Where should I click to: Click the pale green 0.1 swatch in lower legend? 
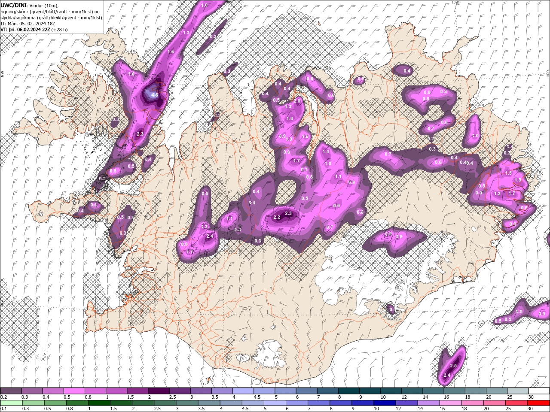pyautogui.click(x=11, y=403)
